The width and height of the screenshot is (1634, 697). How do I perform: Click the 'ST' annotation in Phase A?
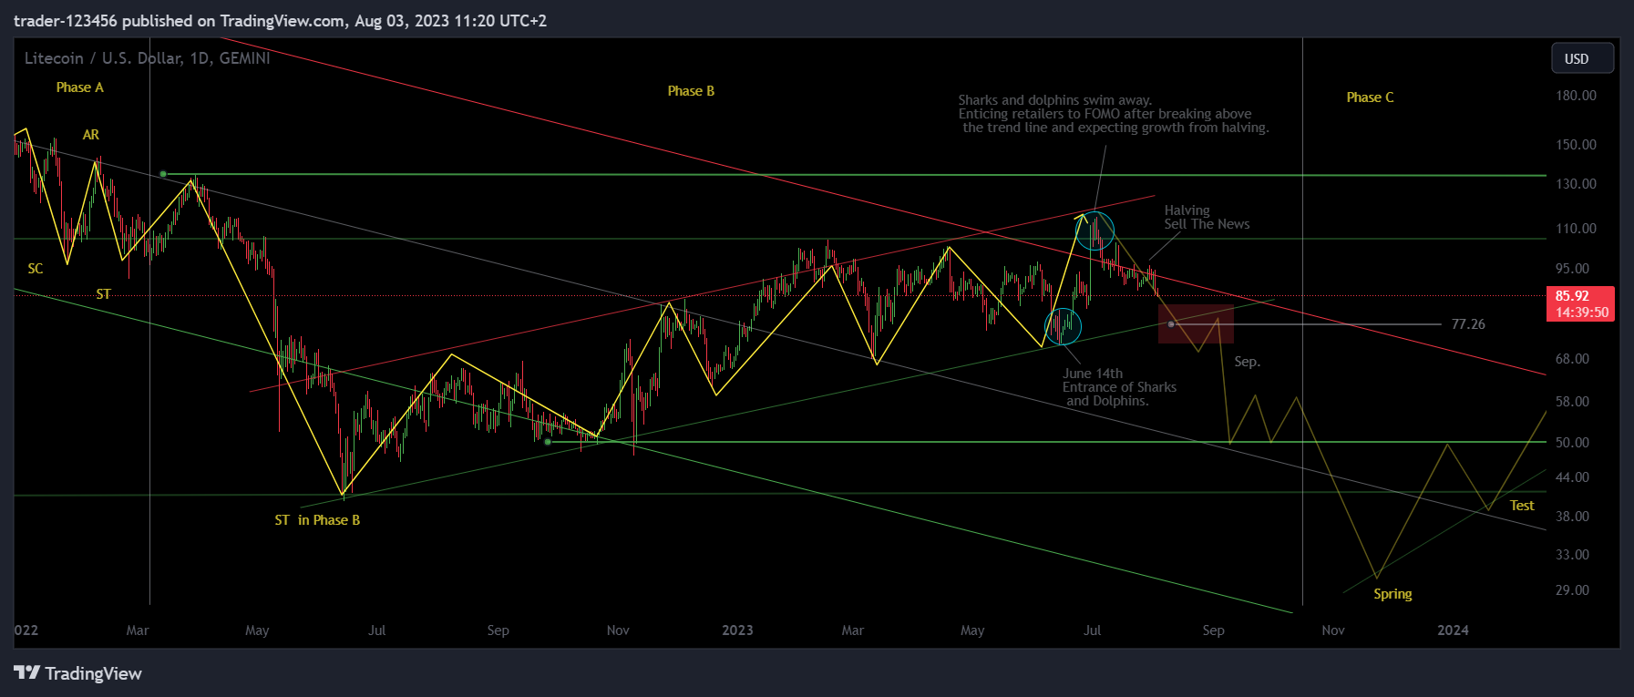click(x=104, y=294)
